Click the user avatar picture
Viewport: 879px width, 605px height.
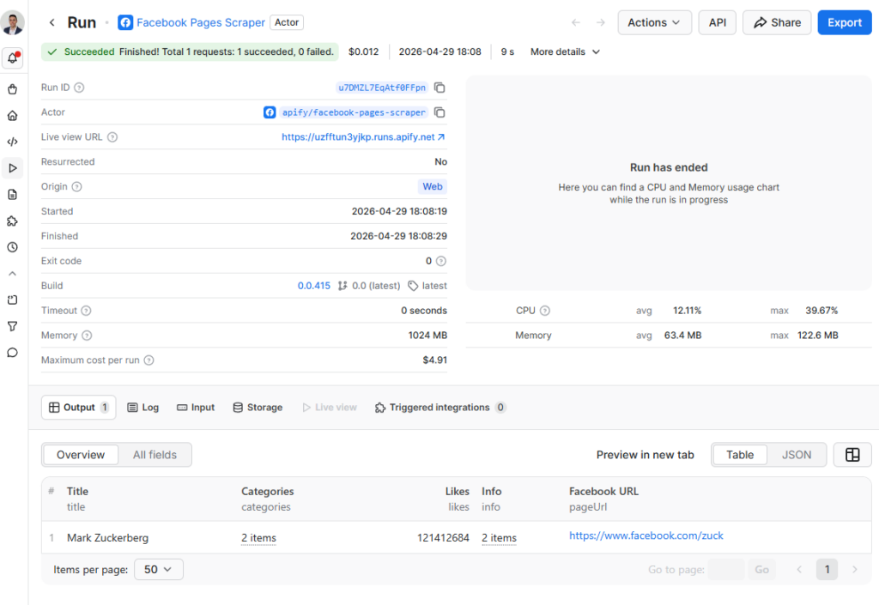(x=12, y=22)
